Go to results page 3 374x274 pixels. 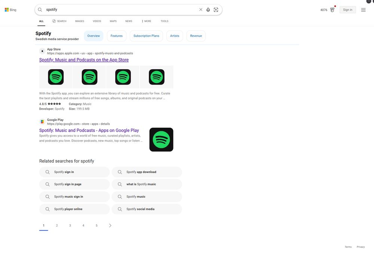click(70, 225)
